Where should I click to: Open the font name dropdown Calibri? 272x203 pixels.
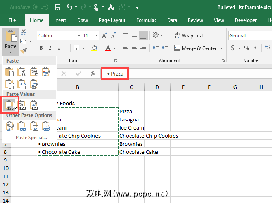tap(79, 36)
